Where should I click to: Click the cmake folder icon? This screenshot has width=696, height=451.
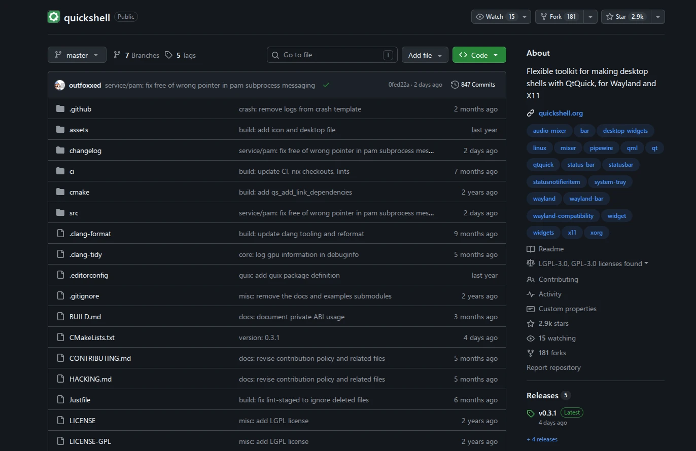click(60, 192)
